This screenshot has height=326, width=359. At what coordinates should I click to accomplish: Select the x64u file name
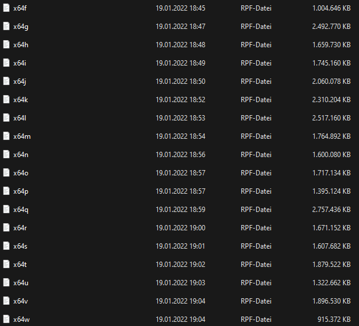pos(21,283)
